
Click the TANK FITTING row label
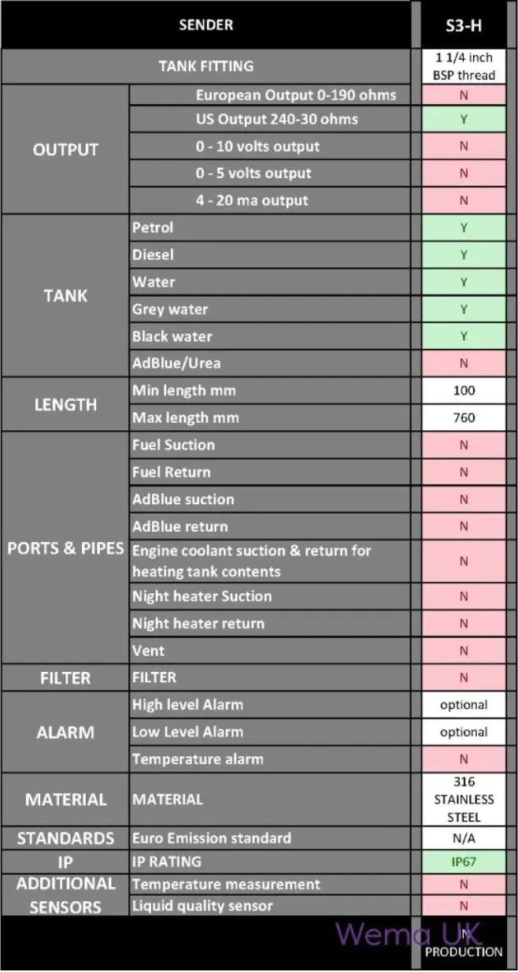[x=206, y=66]
